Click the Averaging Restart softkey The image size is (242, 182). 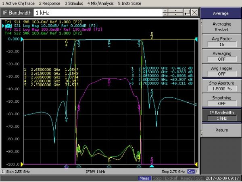221,27
